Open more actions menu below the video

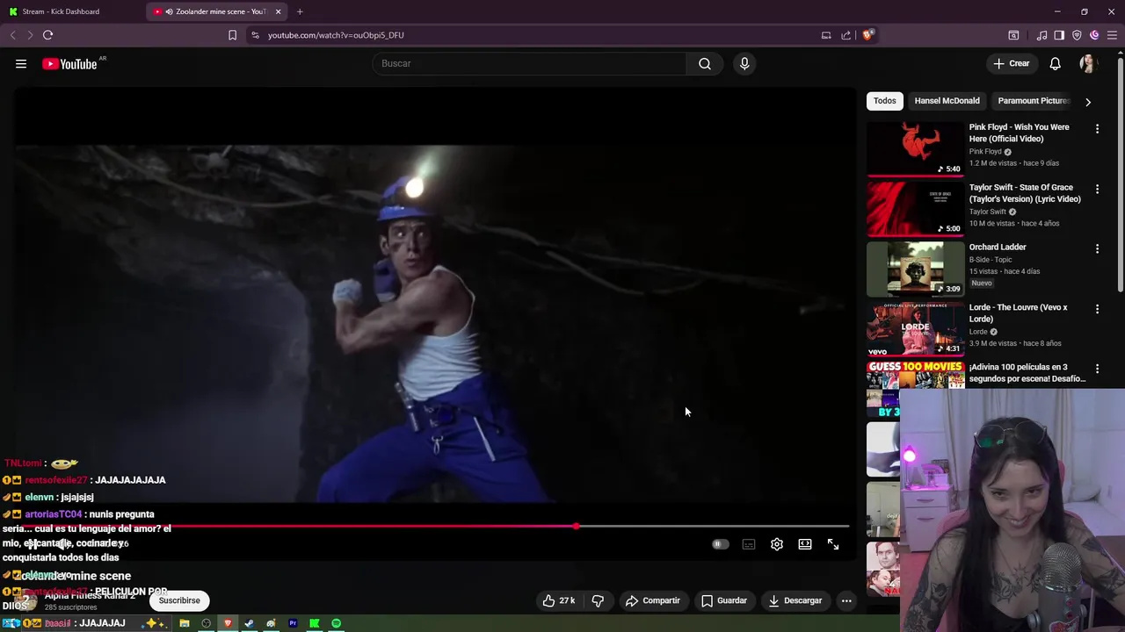pyautogui.click(x=846, y=600)
